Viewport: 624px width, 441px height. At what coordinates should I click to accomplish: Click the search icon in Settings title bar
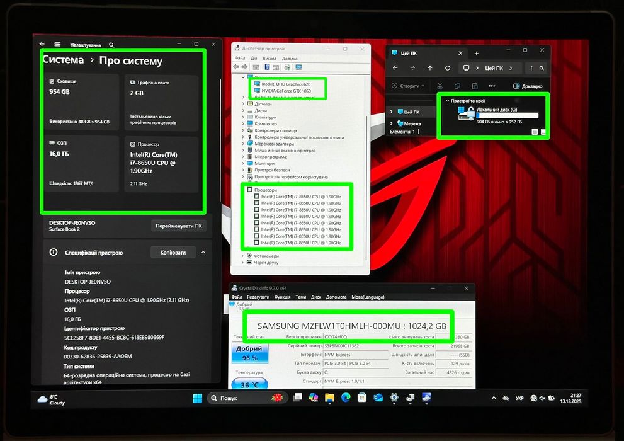click(x=112, y=45)
